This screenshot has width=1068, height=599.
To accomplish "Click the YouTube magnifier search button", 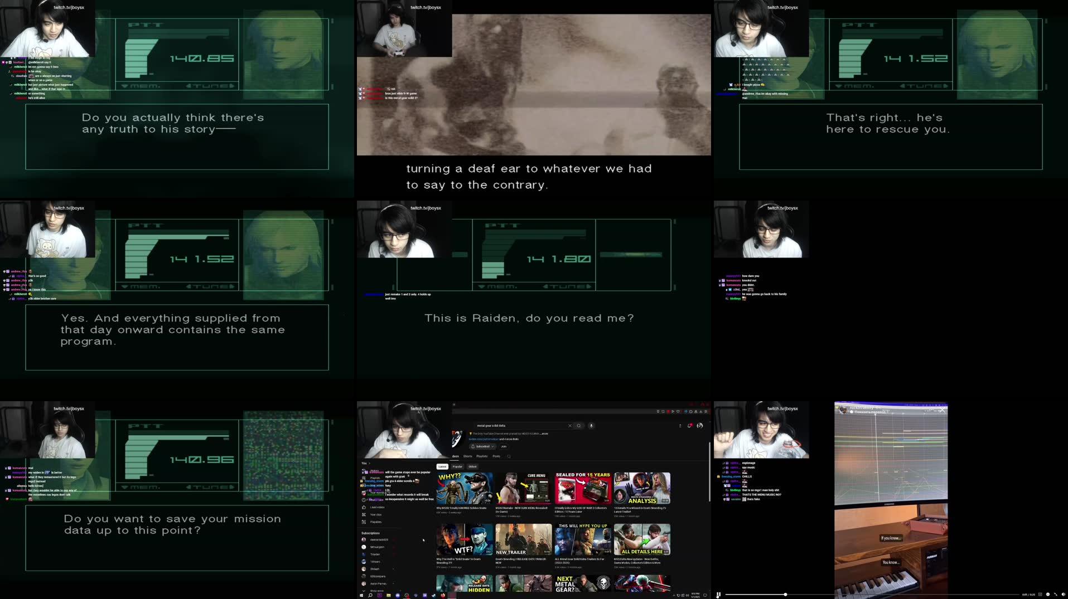I will [579, 426].
